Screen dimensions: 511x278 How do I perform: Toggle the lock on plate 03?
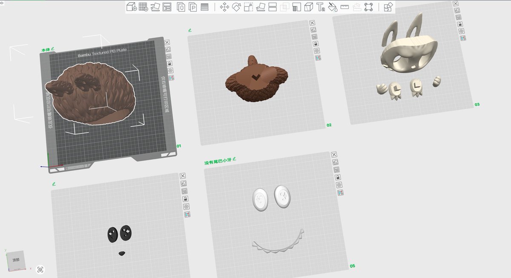pos(460,24)
